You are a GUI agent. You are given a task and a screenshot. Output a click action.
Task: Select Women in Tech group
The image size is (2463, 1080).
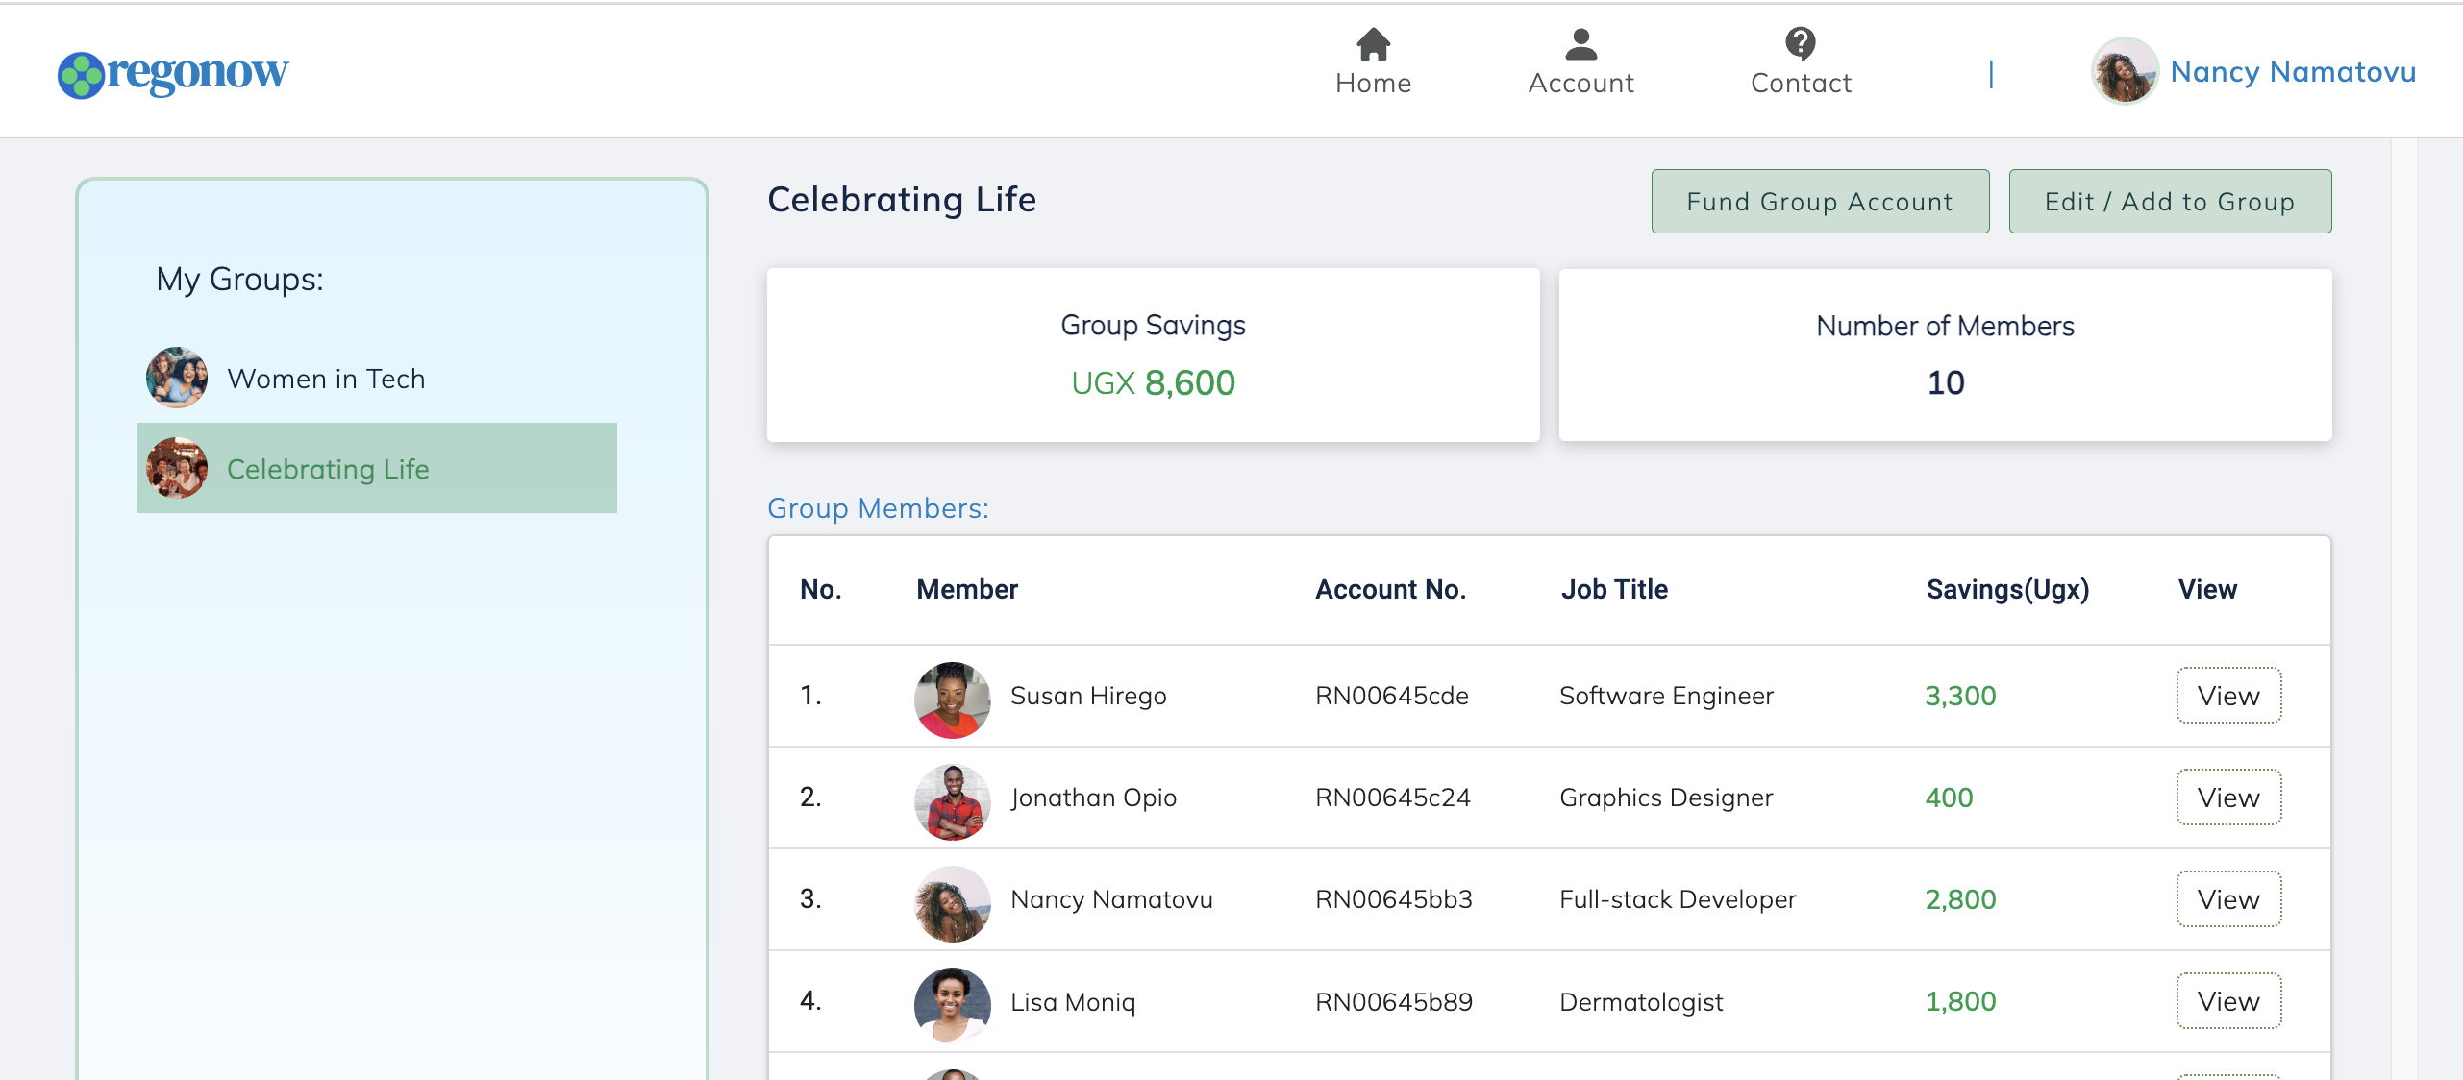326,379
